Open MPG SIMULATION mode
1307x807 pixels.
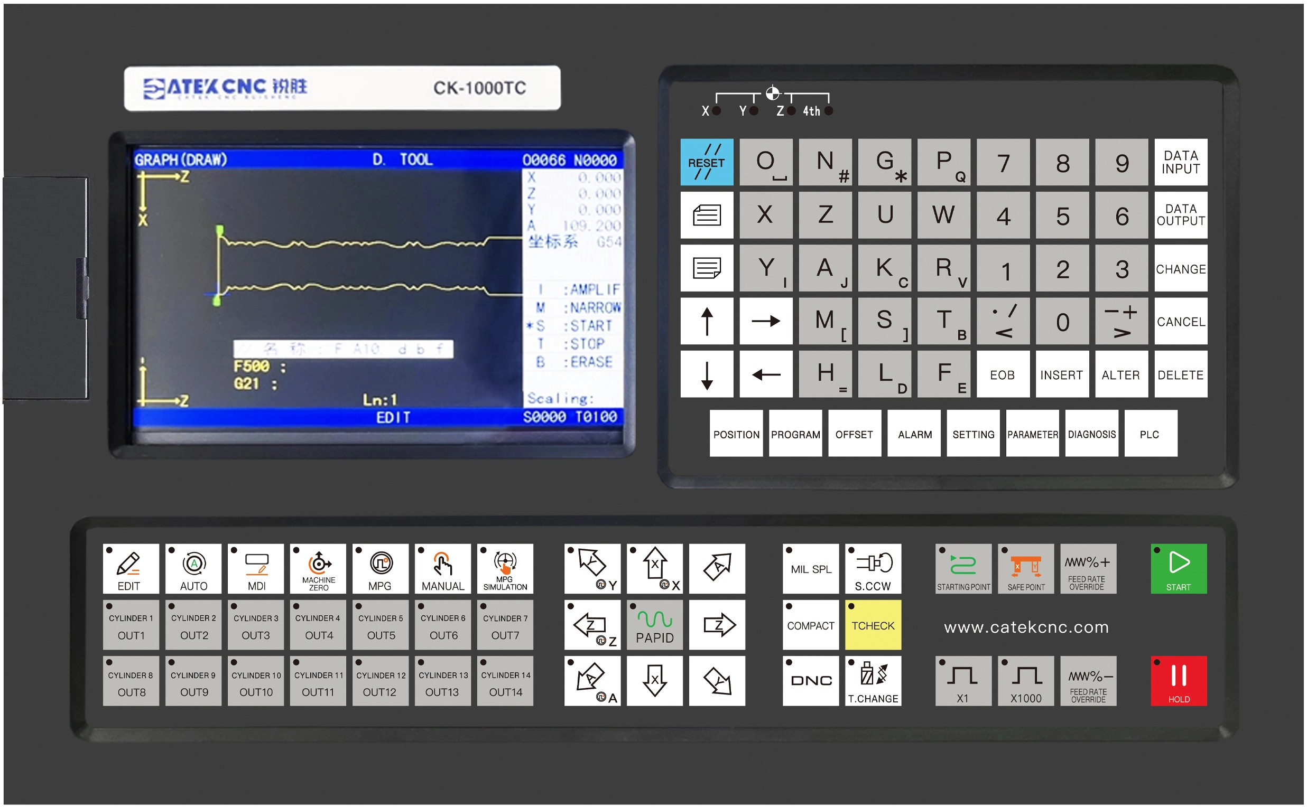pyautogui.click(x=504, y=568)
